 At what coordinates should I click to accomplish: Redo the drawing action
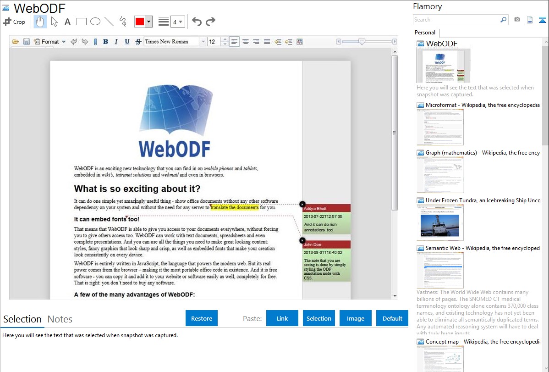click(x=210, y=22)
